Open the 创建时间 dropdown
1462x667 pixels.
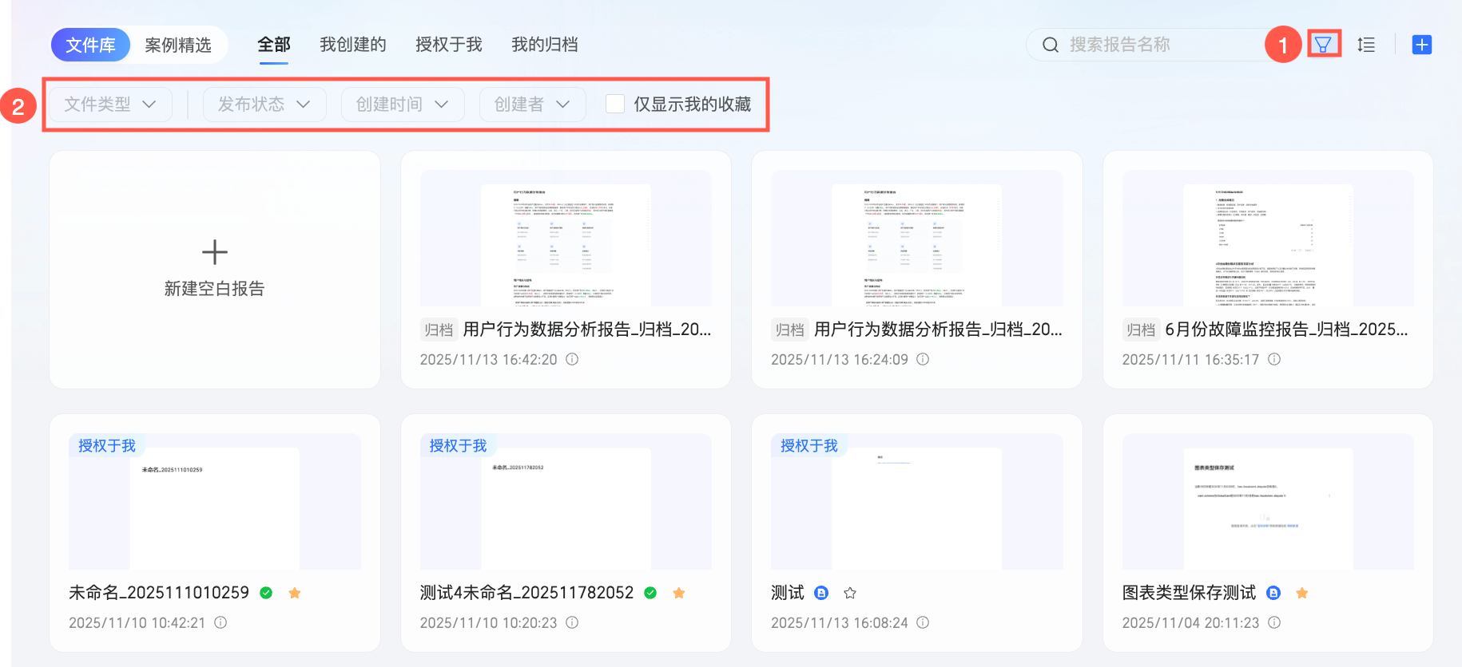[x=403, y=105]
